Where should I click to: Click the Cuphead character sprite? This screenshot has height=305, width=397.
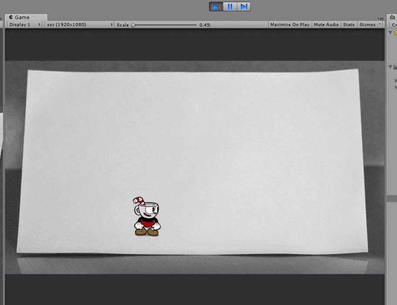pyautogui.click(x=147, y=216)
